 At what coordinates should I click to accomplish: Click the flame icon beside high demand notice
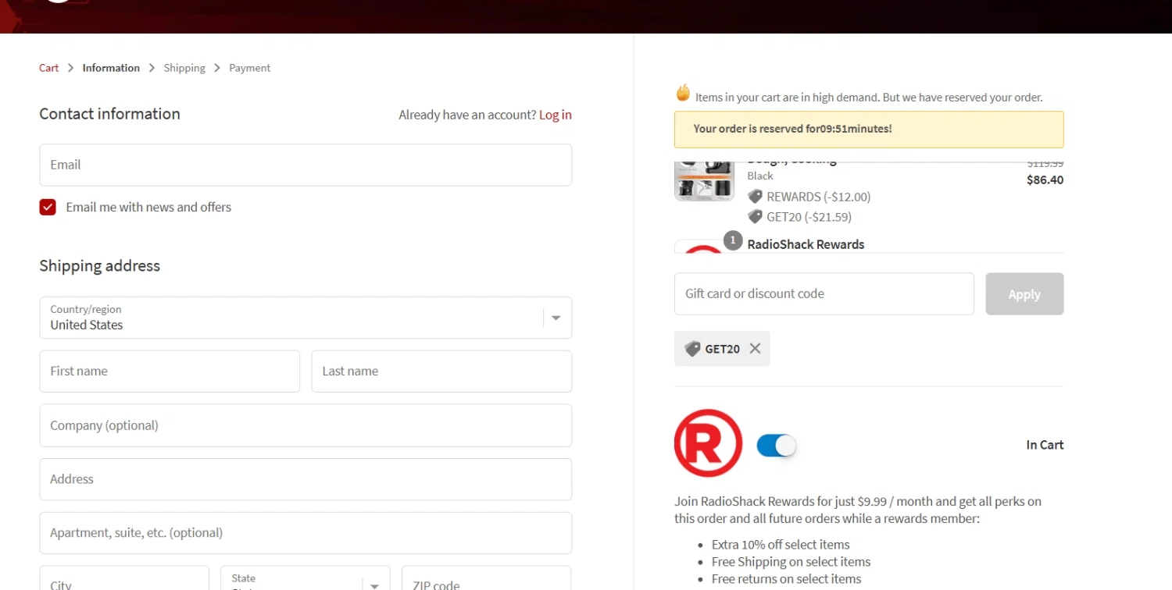coord(683,94)
